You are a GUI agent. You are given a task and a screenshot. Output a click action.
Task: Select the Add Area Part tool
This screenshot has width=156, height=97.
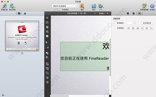coord(47,53)
